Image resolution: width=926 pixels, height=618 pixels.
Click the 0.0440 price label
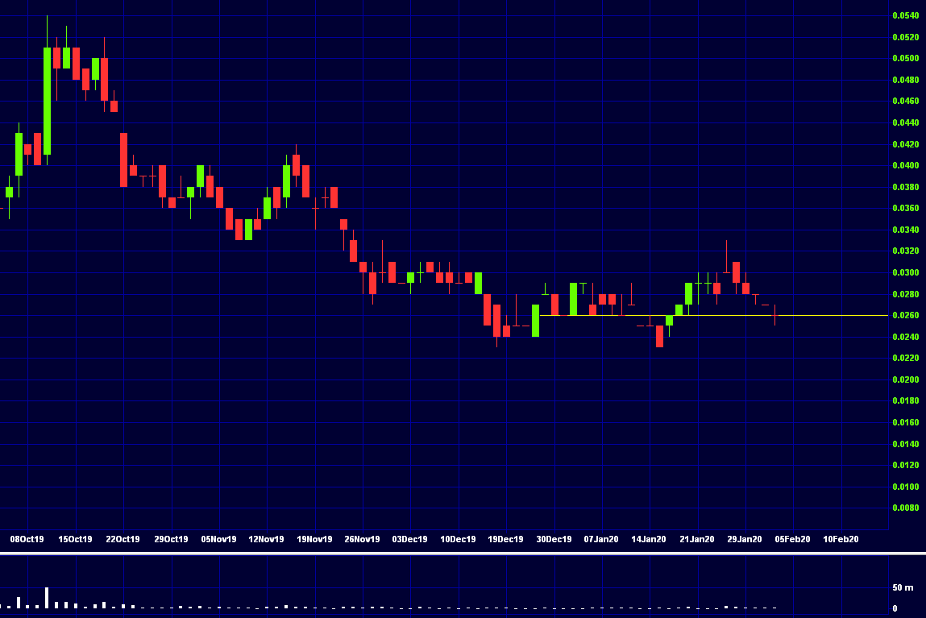click(905, 122)
